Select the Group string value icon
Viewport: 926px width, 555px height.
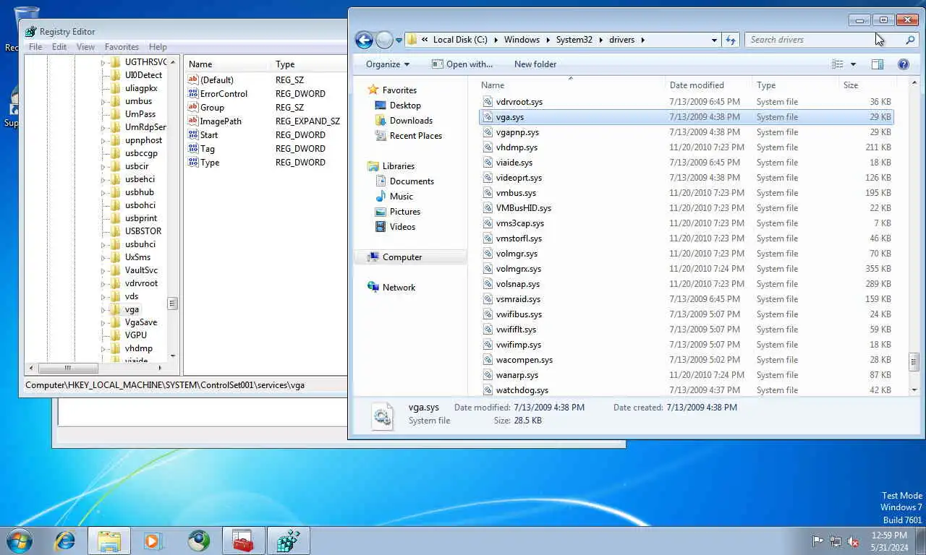click(193, 108)
